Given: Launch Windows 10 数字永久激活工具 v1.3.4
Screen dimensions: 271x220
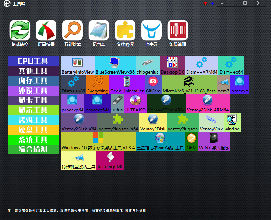Looking at the screenshot, I should tap(98, 142).
